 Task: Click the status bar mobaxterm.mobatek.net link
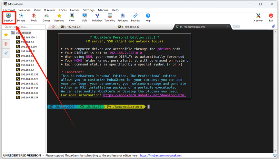click(161, 155)
